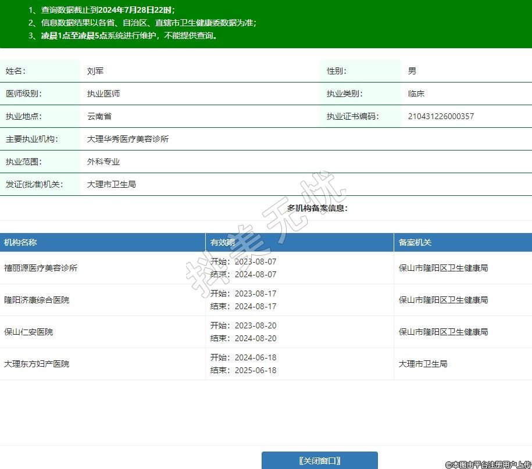Select the 禧丽源医疗美容诊所 row name
The width and height of the screenshot is (532, 469).
pyautogui.click(x=41, y=268)
